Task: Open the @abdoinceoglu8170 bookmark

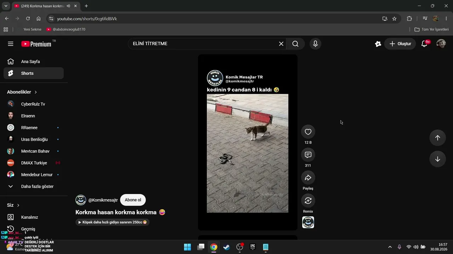Action: coord(66,29)
